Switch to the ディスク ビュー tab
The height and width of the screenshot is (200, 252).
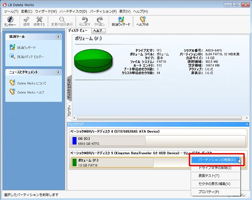[79, 31]
